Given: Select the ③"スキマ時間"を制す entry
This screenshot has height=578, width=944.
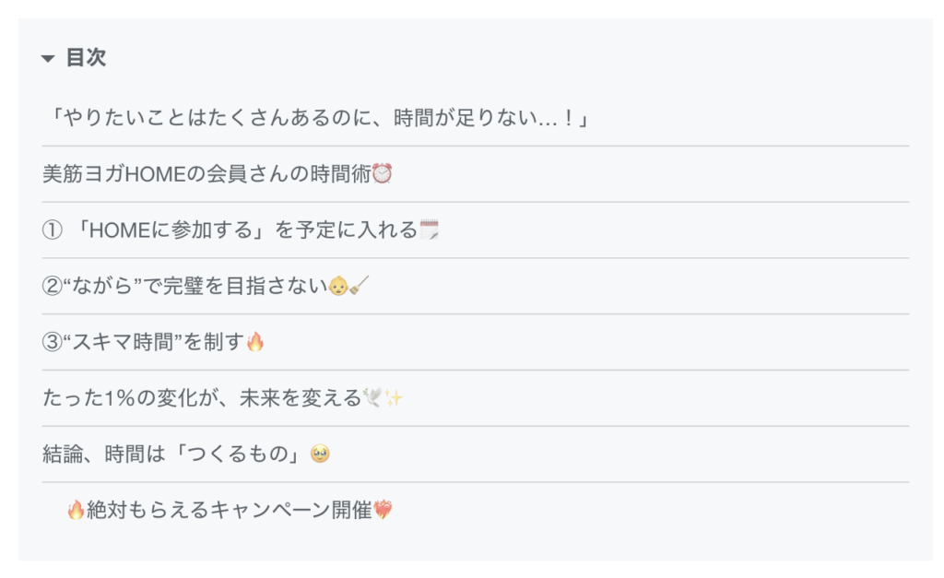Looking at the screenshot, I should [142, 342].
